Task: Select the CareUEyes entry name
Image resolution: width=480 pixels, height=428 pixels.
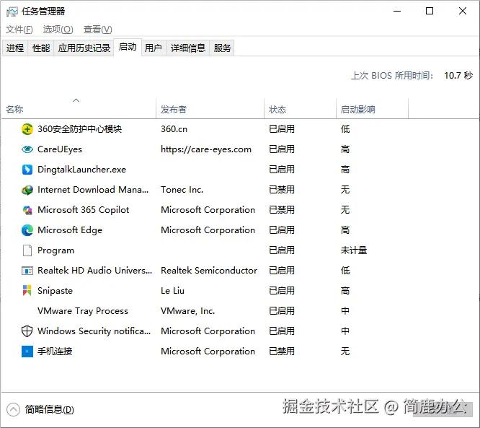Action: point(60,149)
